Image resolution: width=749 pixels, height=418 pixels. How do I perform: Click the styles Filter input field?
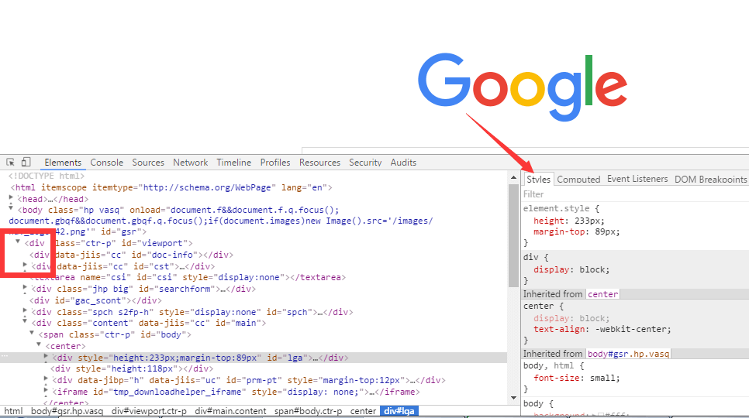point(635,194)
